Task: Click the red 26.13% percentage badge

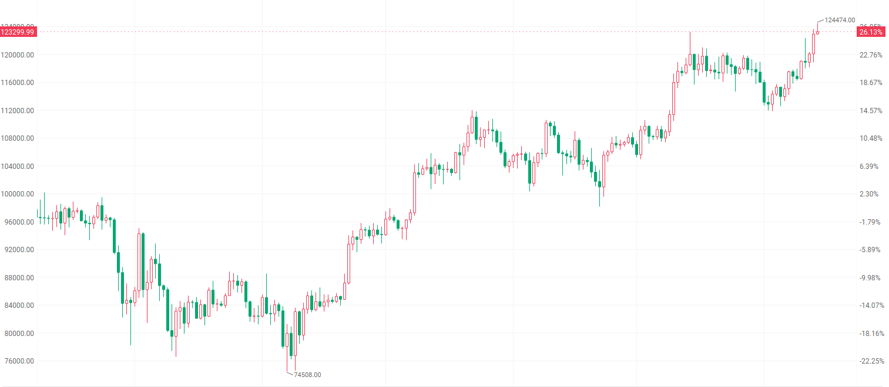Action: 870,32
